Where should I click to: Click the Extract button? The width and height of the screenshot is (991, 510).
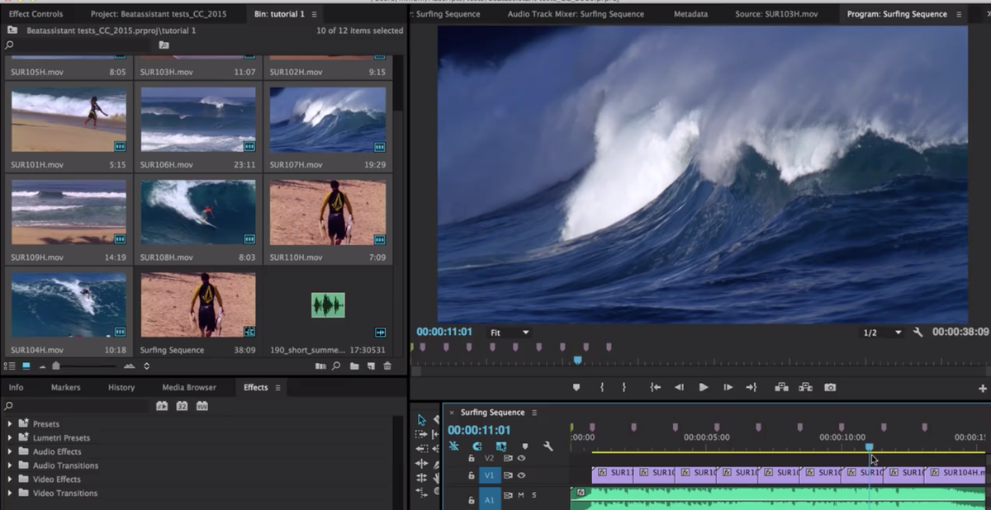tap(805, 387)
